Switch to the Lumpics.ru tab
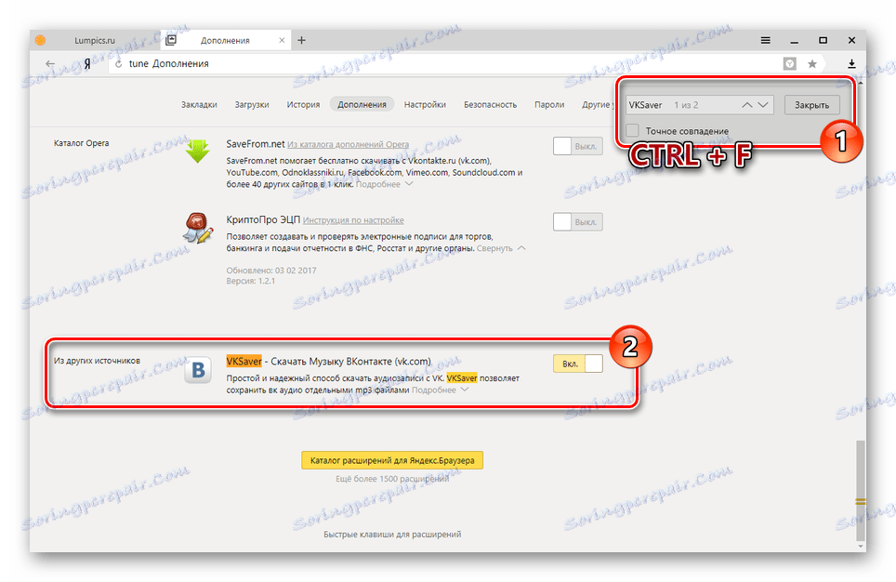Screen dimensions: 896x582 (x=94, y=41)
